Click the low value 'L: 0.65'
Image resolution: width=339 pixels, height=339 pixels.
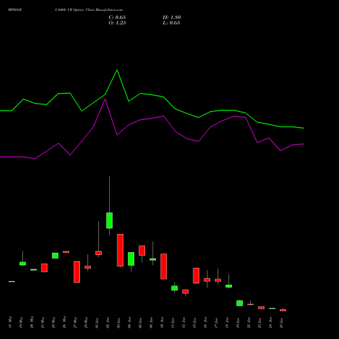click(x=172, y=23)
